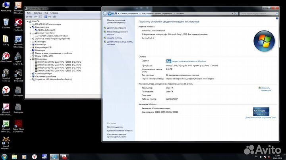Click the Game Center desktop icon
This screenshot has width=286, height=160.
click(6, 56)
